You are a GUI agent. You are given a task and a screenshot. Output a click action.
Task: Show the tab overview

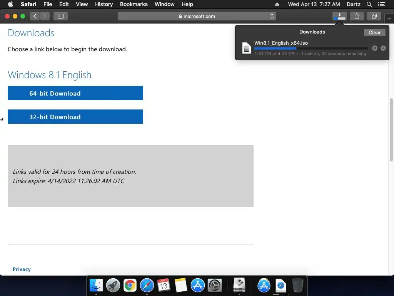(374, 16)
